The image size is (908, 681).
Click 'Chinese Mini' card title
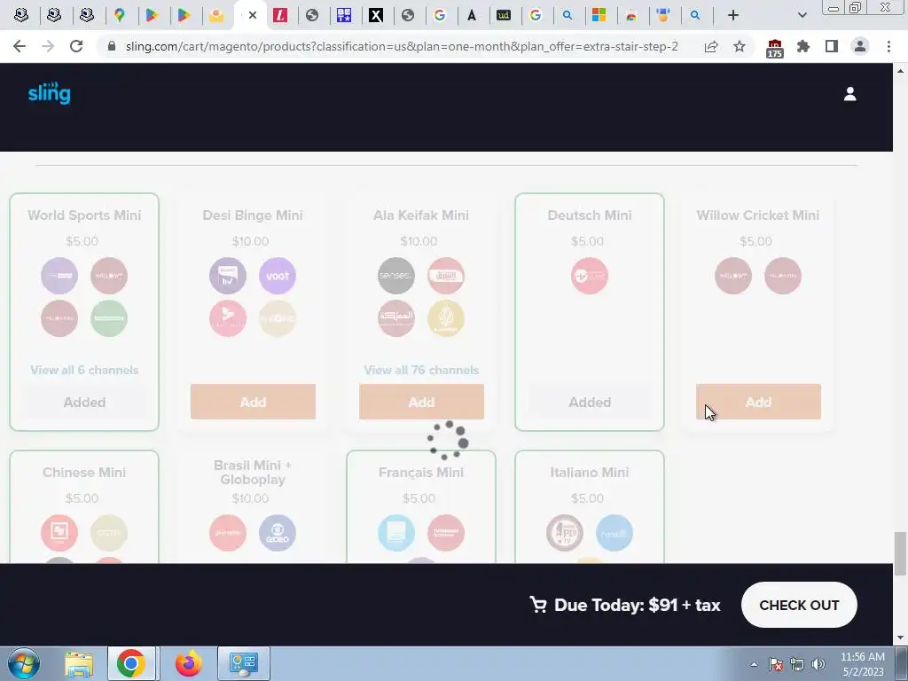pyautogui.click(x=84, y=473)
